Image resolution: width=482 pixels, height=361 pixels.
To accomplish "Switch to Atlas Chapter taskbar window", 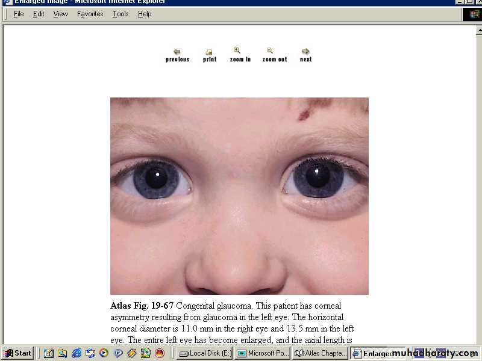I will 320,353.
